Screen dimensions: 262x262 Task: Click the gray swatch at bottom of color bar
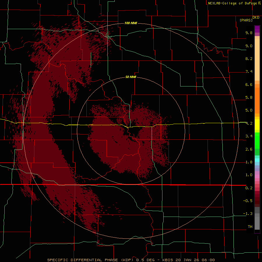[257, 223]
